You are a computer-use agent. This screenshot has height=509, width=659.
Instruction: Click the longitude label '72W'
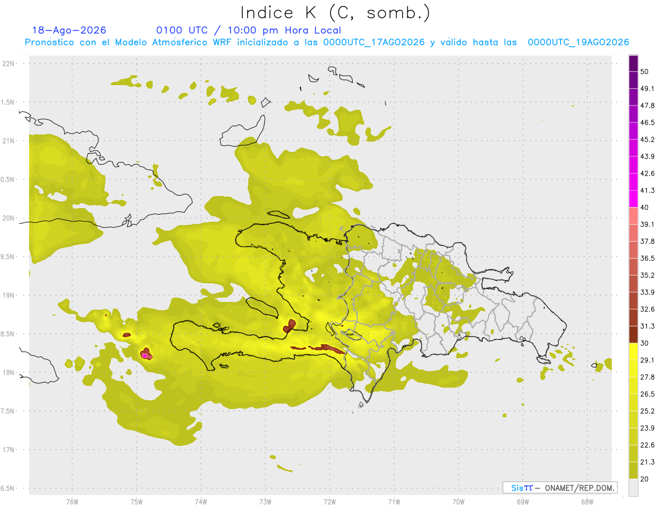[x=329, y=501]
